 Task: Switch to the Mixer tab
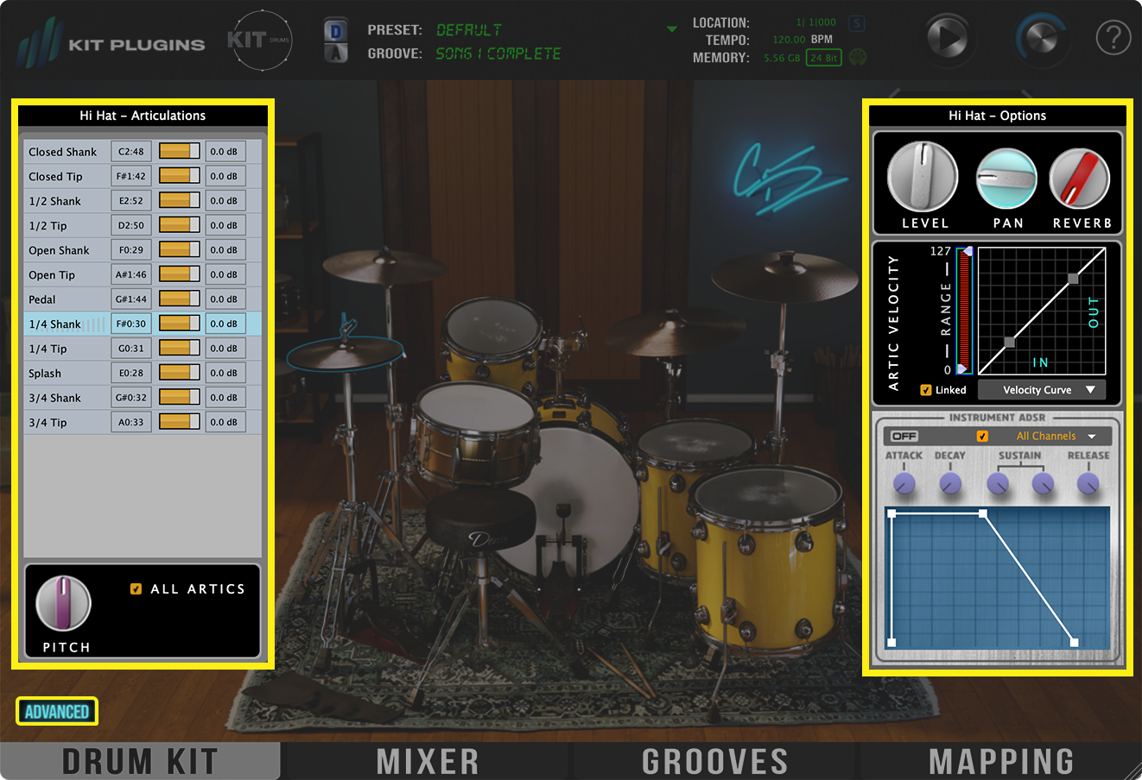click(x=428, y=761)
